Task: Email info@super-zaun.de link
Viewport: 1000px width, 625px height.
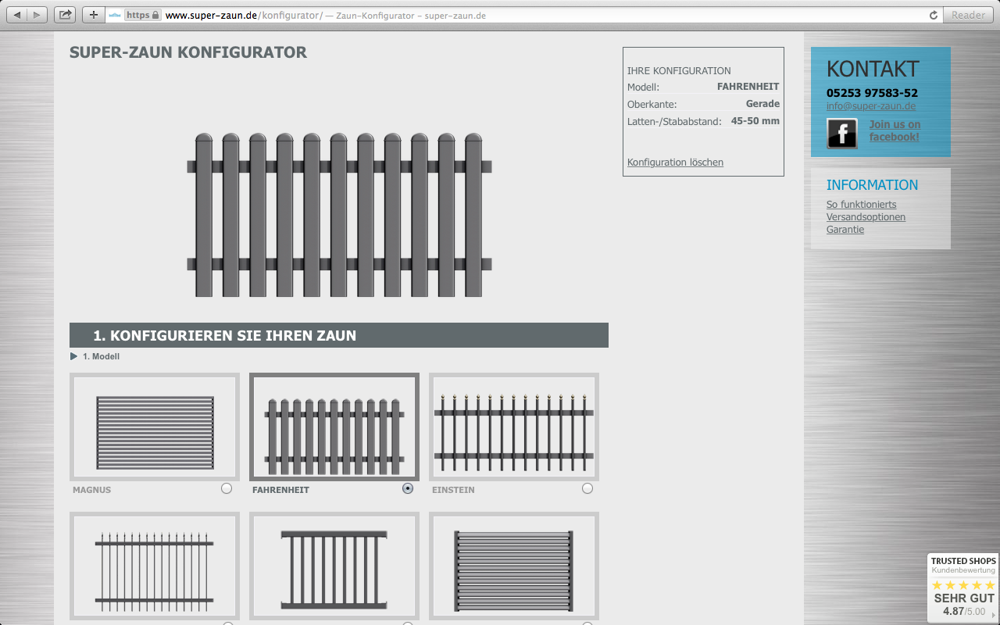Action: 871,106
